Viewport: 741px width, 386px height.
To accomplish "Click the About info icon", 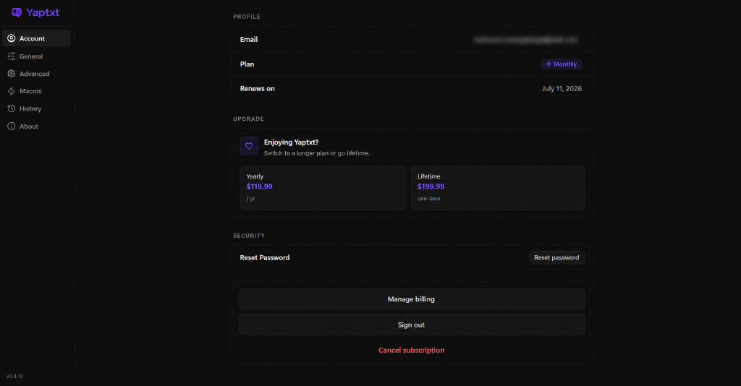I will coord(12,126).
